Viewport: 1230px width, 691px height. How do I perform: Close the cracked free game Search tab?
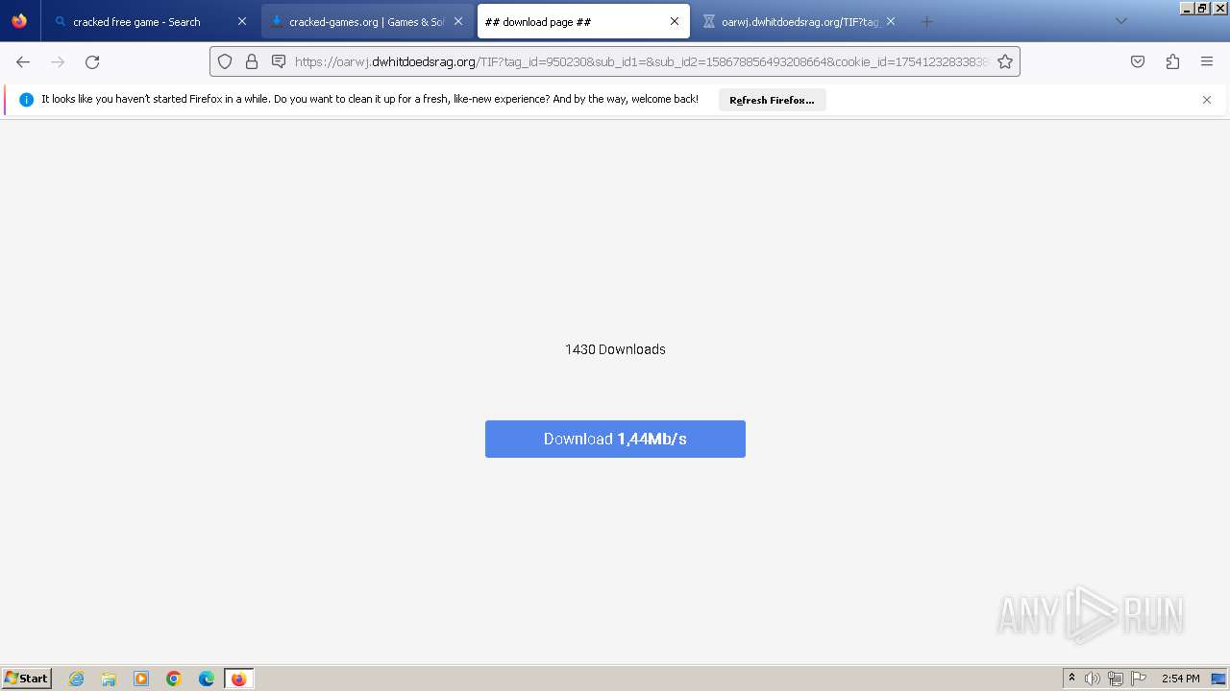pos(242,21)
